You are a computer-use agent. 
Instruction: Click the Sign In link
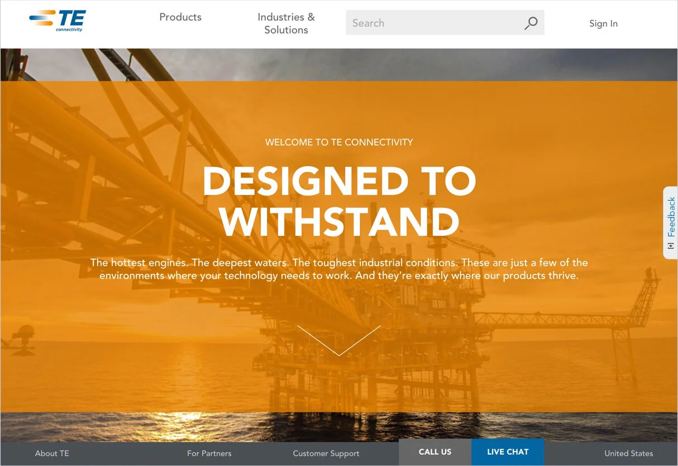tap(603, 23)
